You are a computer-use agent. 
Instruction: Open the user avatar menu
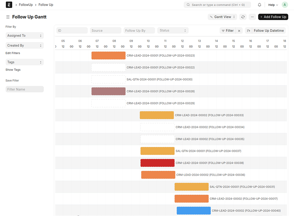[x=284, y=4]
